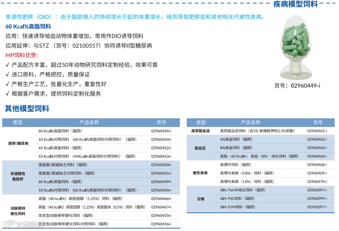Click the green feed pellet product image
This screenshot has width=339, height=231.
[296, 48]
